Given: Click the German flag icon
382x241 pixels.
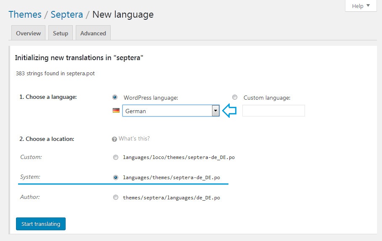Looking at the screenshot, I should [x=116, y=110].
